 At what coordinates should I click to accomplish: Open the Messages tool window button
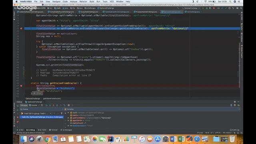coord(66,130)
